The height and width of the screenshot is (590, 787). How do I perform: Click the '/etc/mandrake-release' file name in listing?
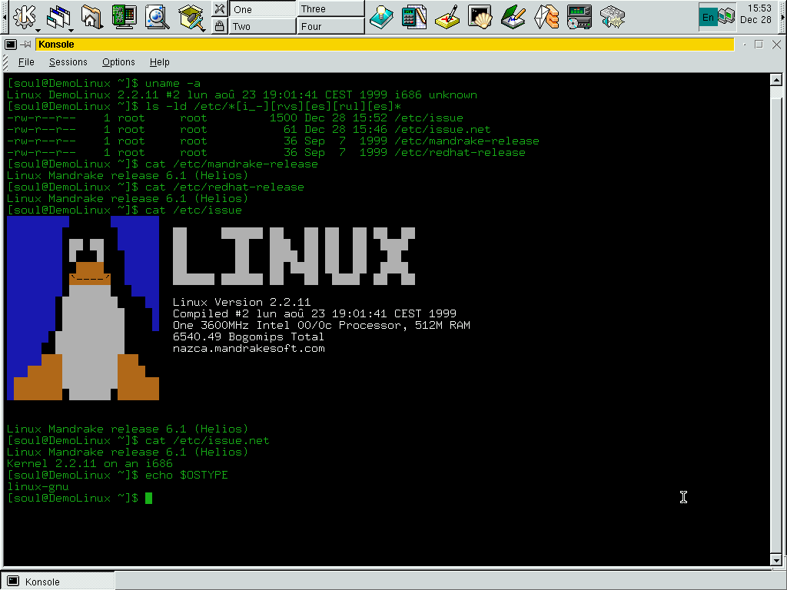click(x=467, y=141)
